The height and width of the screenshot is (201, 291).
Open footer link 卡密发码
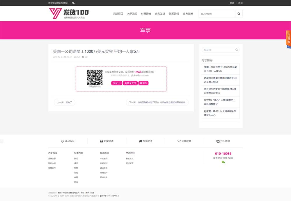[x=104, y=159]
